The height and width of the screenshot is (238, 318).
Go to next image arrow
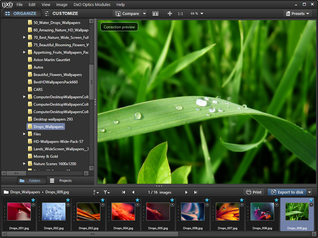click(185, 192)
